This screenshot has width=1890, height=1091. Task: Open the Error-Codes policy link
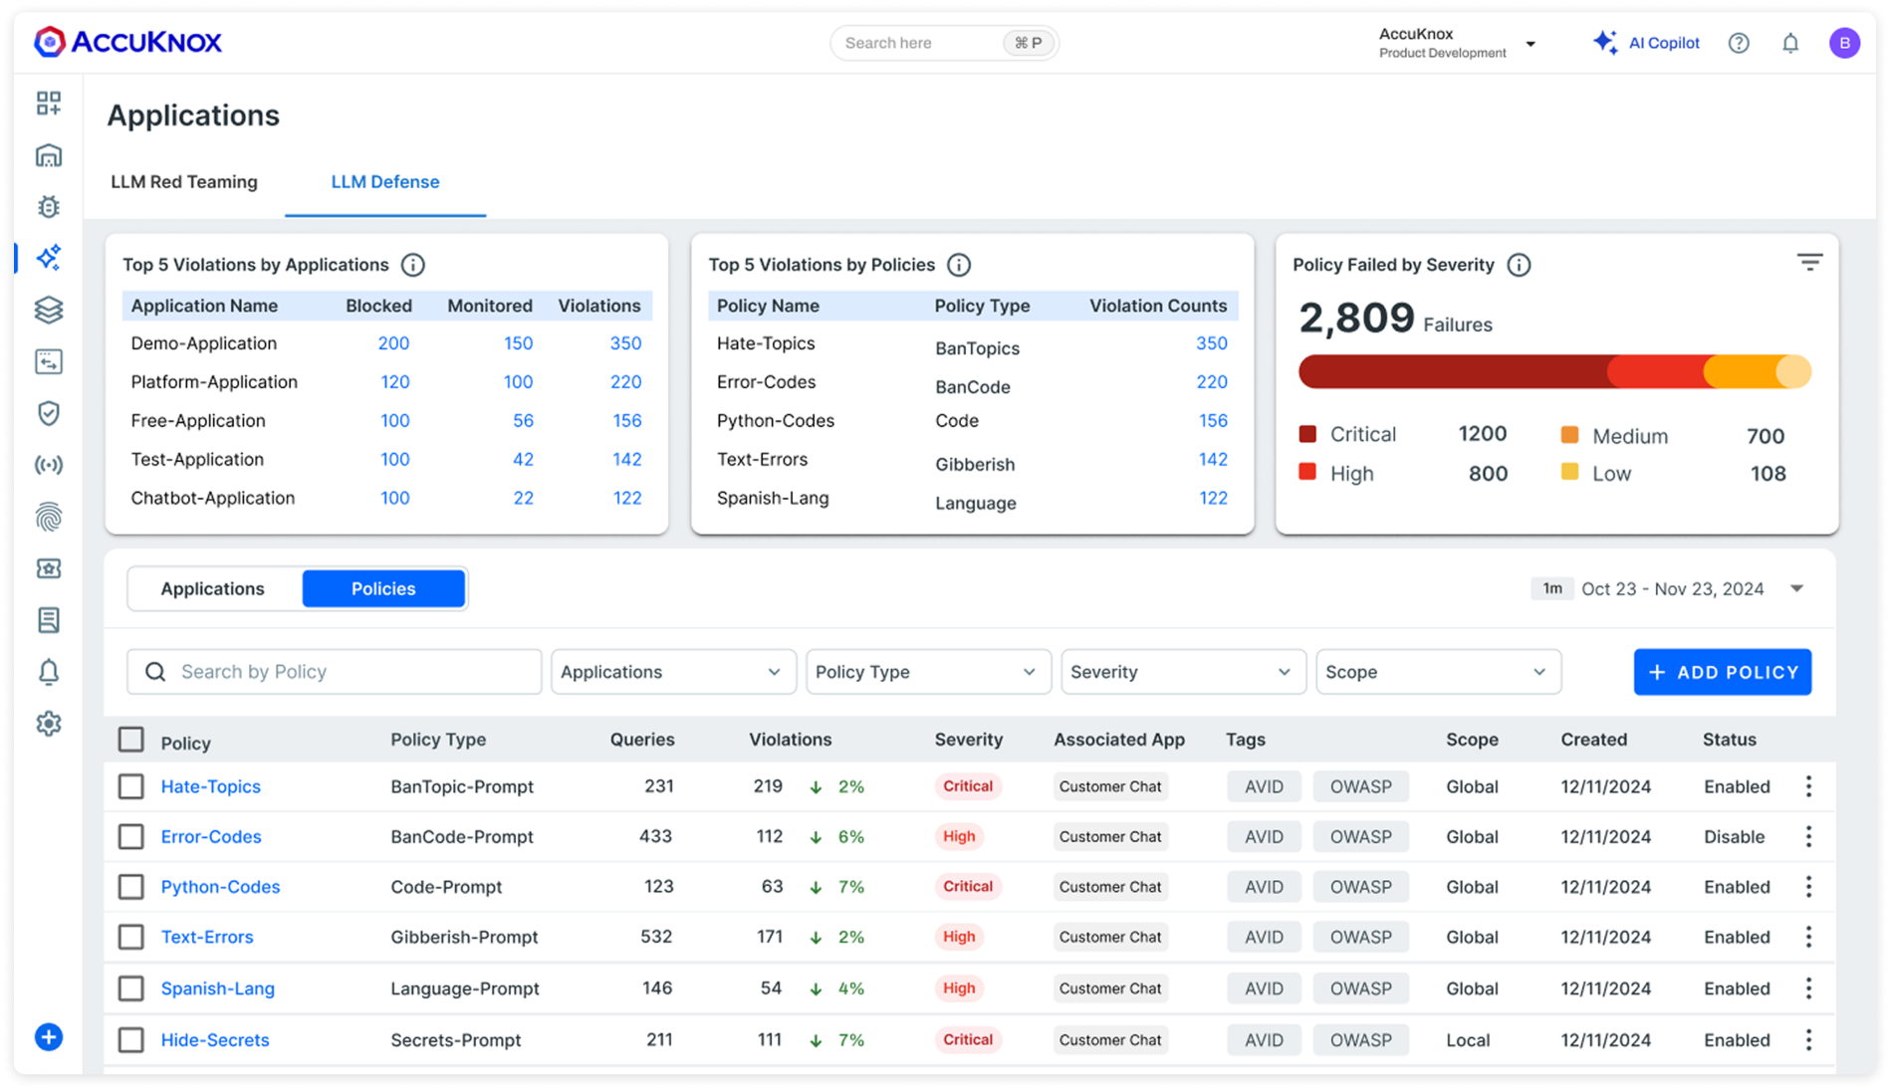pyautogui.click(x=211, y=836)
